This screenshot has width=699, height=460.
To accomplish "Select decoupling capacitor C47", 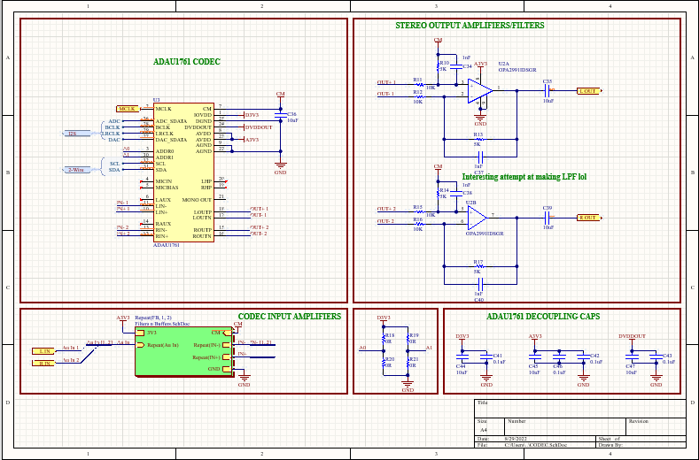I will point(632,356).
